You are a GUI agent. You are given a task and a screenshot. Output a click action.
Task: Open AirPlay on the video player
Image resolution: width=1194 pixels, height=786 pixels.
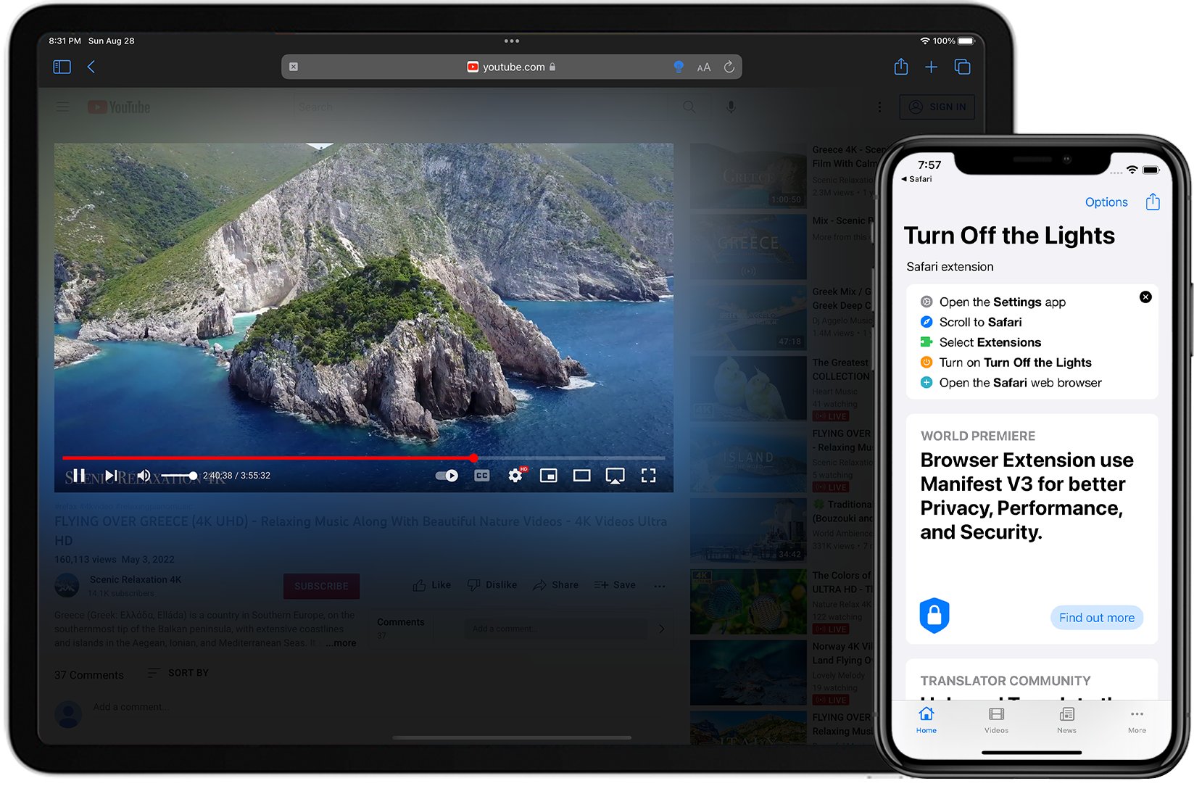coord(615,476)
